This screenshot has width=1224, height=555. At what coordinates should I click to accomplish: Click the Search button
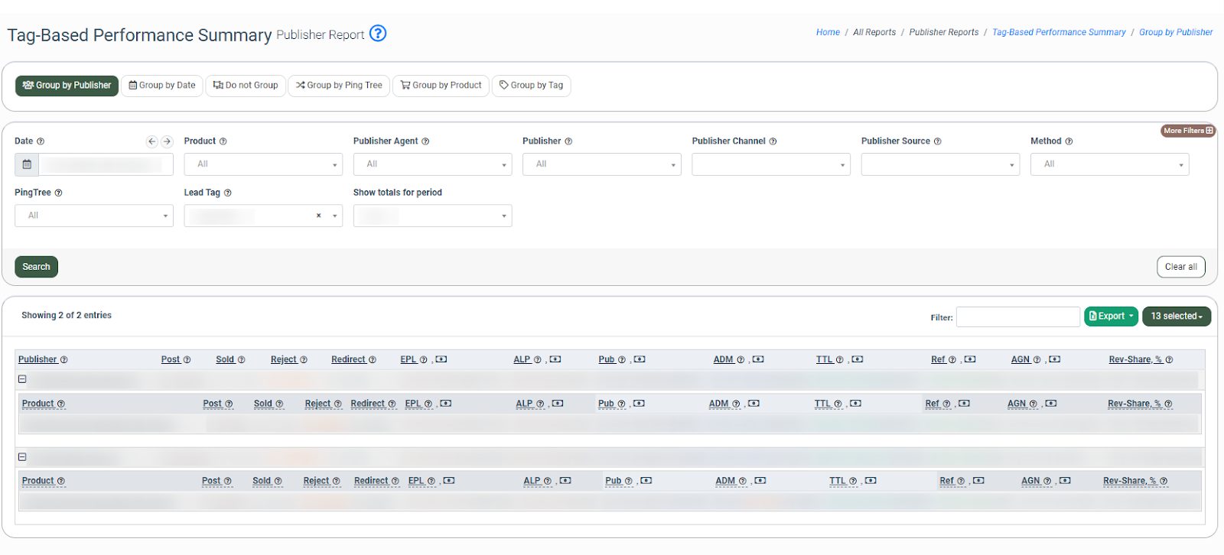[x=36, y=267]
